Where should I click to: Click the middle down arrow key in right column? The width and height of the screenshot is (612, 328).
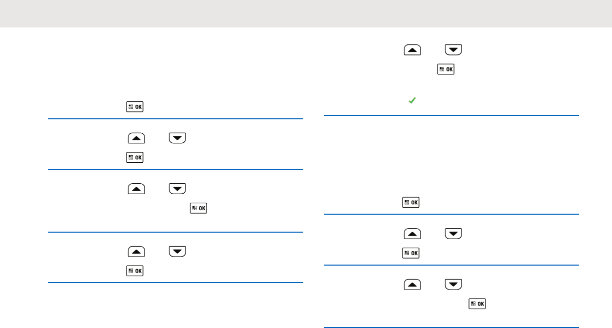453,234
